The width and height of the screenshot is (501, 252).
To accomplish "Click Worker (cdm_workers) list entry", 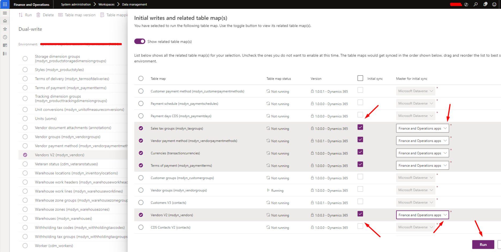I will tap(54, 246).
